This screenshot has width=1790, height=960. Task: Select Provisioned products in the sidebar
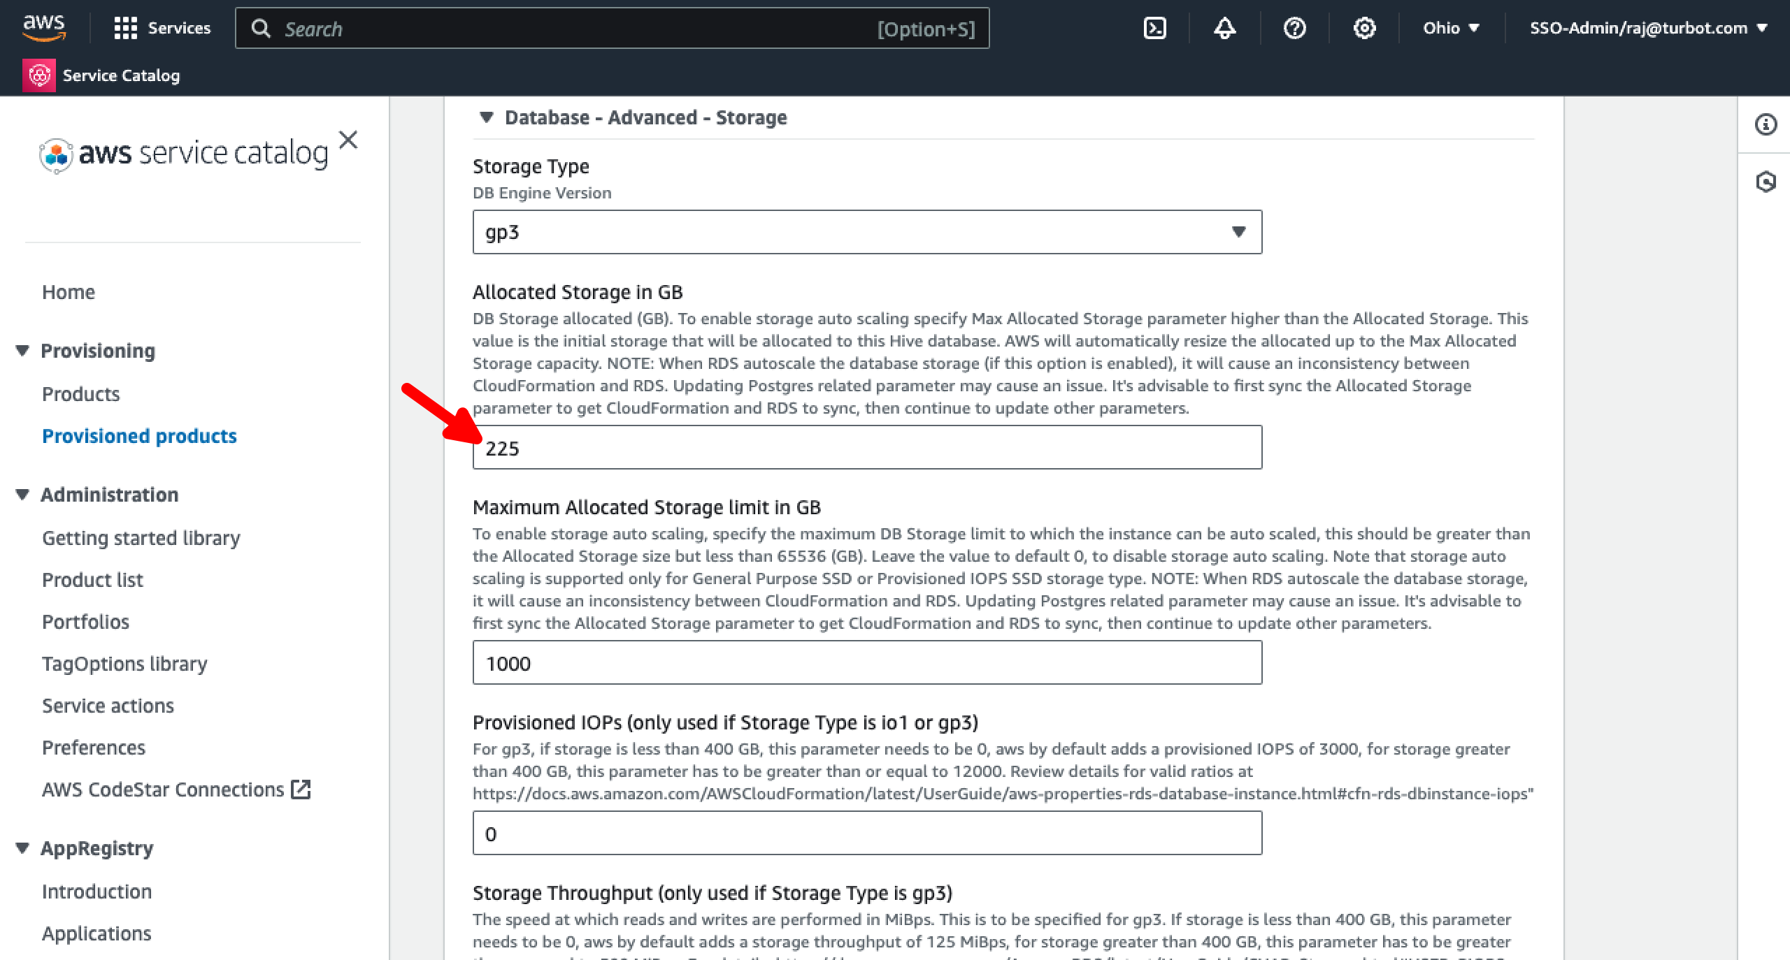(139, 436)
